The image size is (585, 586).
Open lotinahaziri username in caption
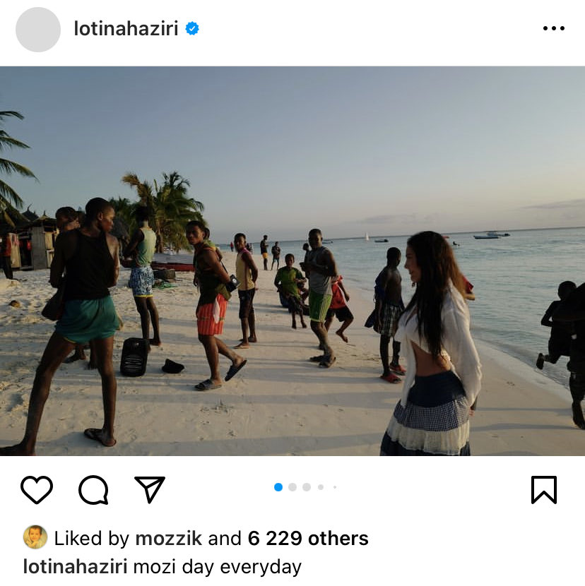tap(75, 566)
